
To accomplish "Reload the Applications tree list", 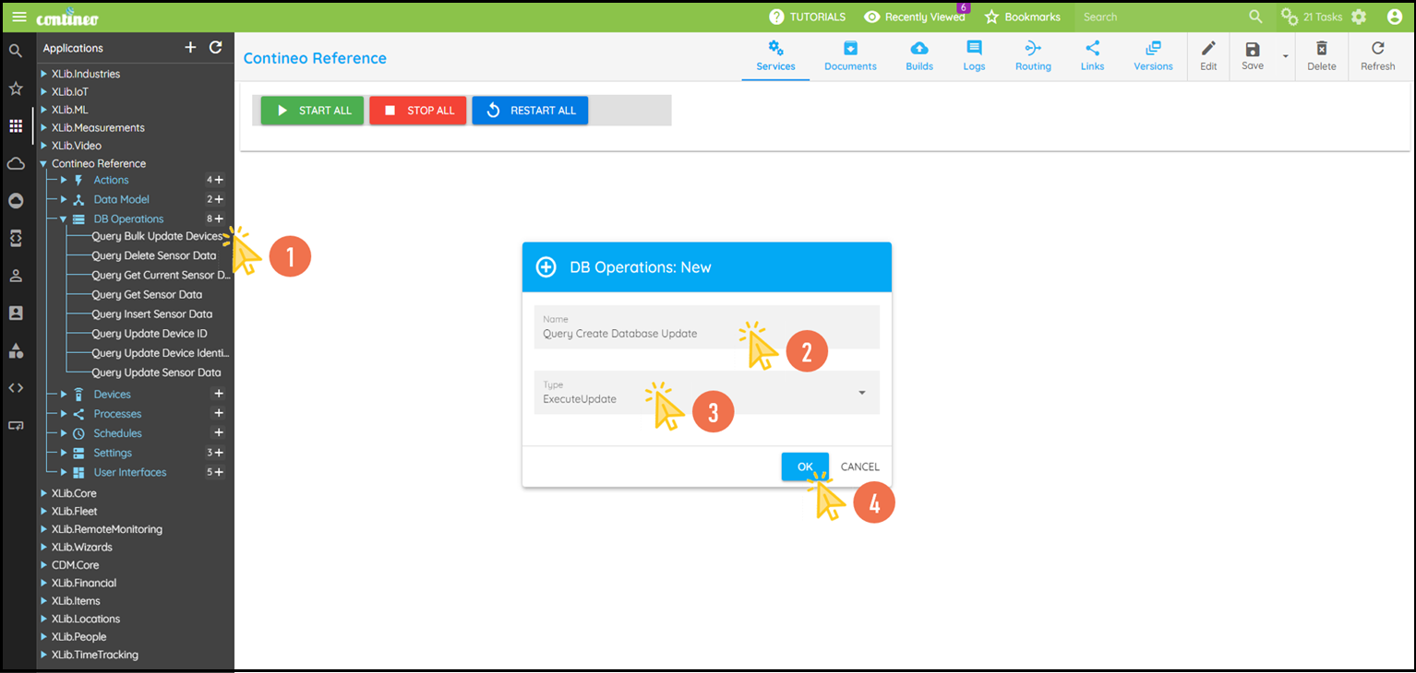I will click(215, 48).
